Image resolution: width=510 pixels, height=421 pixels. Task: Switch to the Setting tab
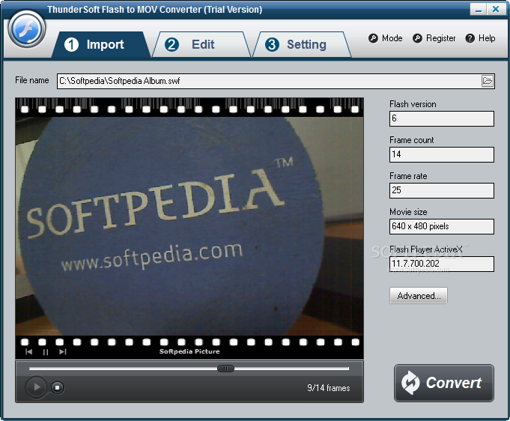pos(302,45)
